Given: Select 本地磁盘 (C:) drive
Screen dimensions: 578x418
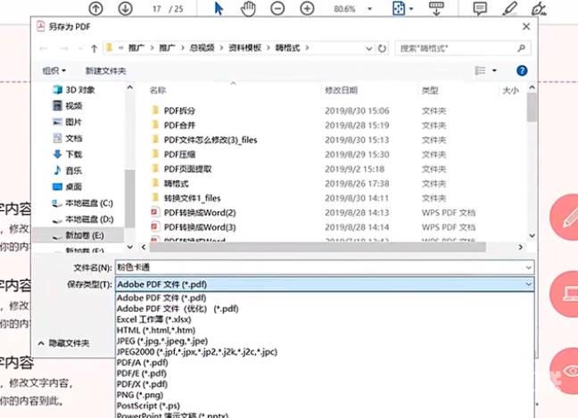Looking at the screenshot, I should 83,203.
